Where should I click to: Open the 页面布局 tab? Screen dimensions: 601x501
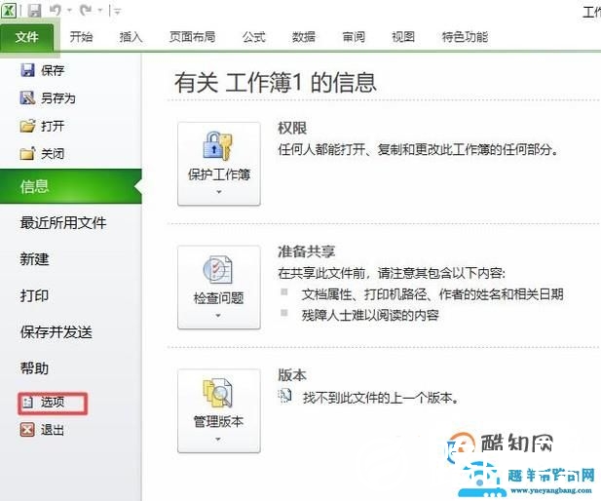tap(193, 37)
